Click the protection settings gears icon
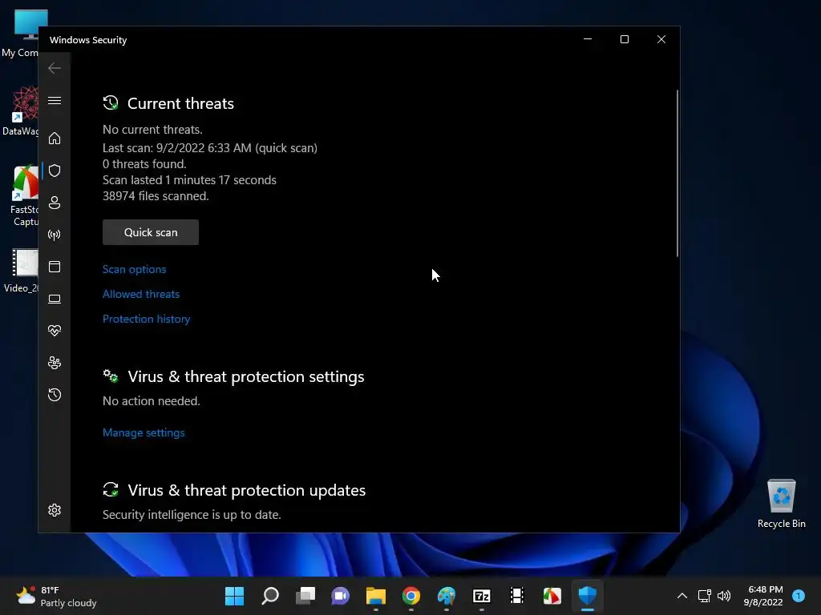821x615 pixels. coord(111,376)
